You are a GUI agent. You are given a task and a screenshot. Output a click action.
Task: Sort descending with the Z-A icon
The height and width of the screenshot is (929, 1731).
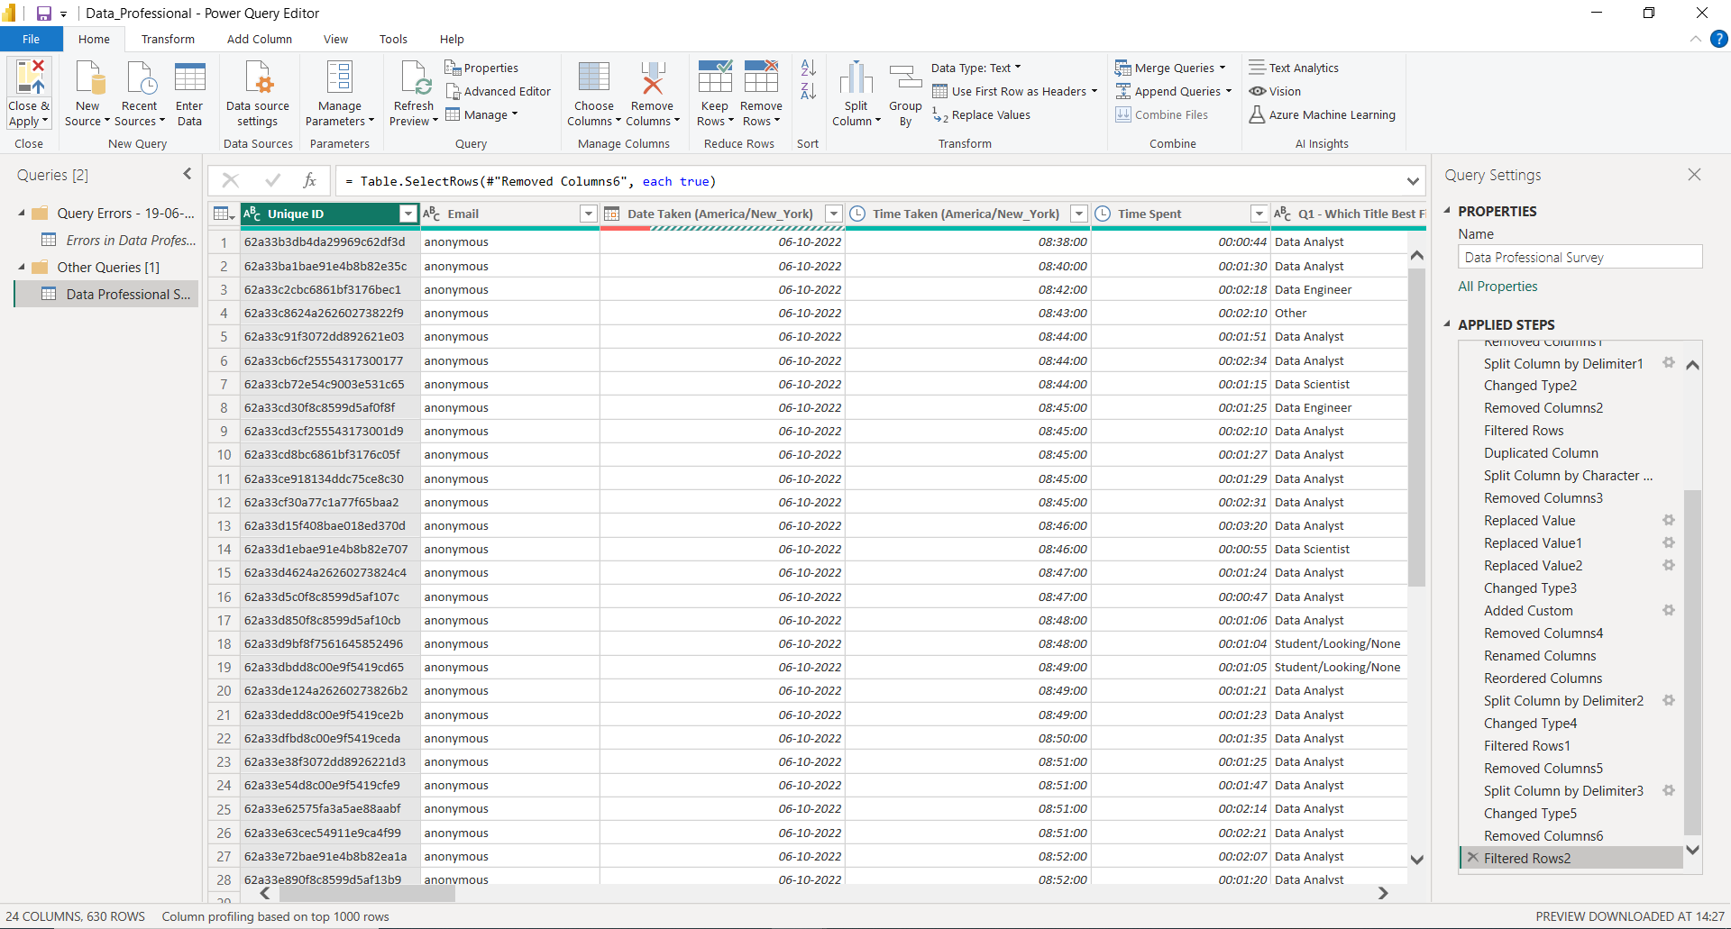[x=809, y=91]
